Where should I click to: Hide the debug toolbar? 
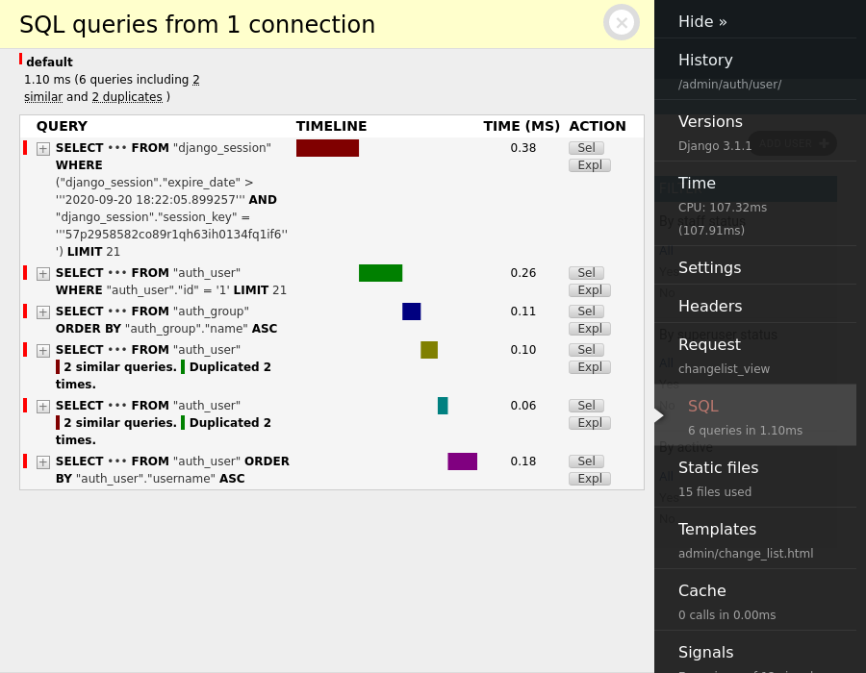[702, 21]
